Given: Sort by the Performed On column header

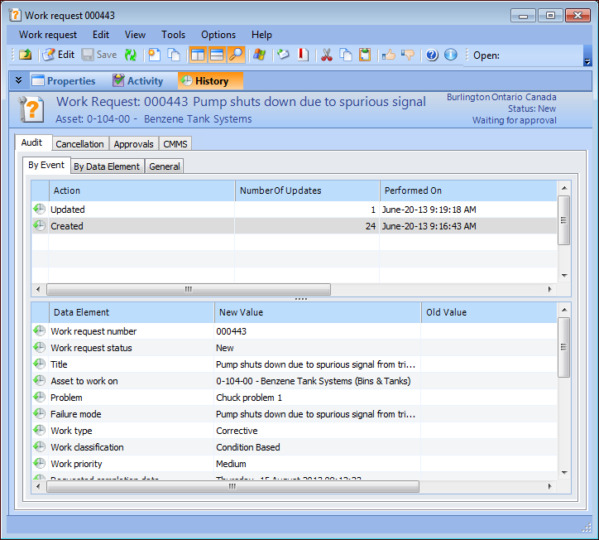Looking at the screenshot, I should [413, 190].
